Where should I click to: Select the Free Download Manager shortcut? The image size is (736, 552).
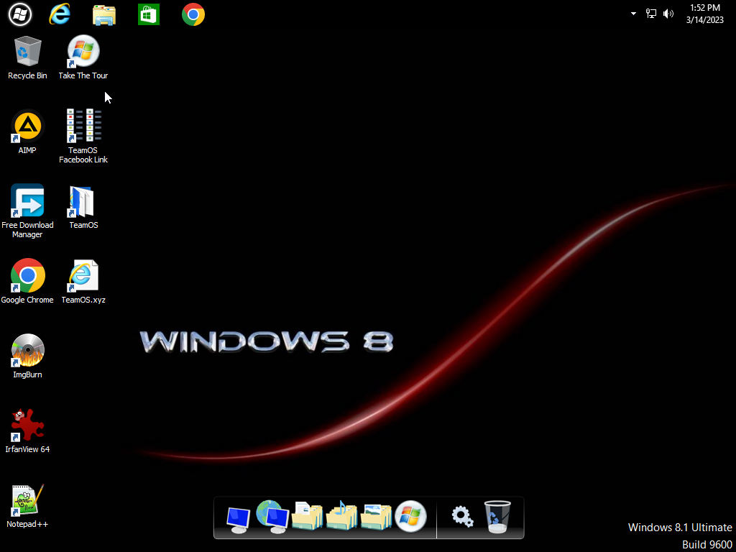point(27,211)
